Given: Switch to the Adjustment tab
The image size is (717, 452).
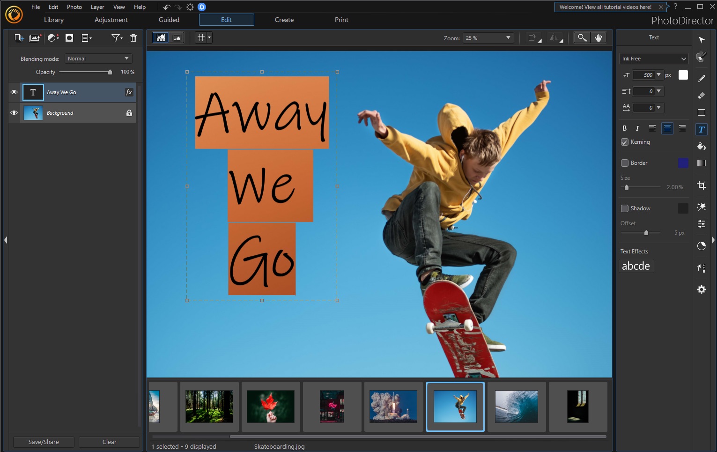Looking at the screenshot, I should click(111, 20).
